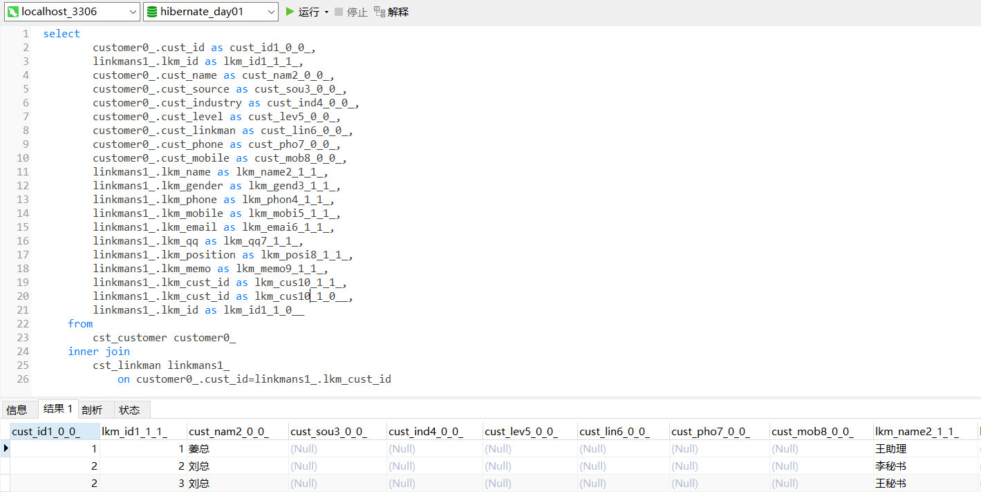Screen dimensions: 981x496
Task: Select the cust_sou3_0_0_ column header
Action: click(337, 432)
